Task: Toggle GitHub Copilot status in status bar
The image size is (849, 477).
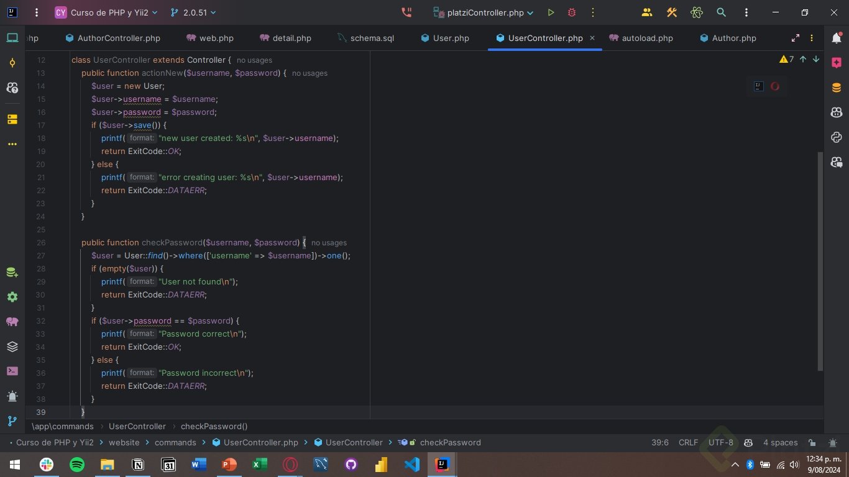Action: [x=748, y=443]
